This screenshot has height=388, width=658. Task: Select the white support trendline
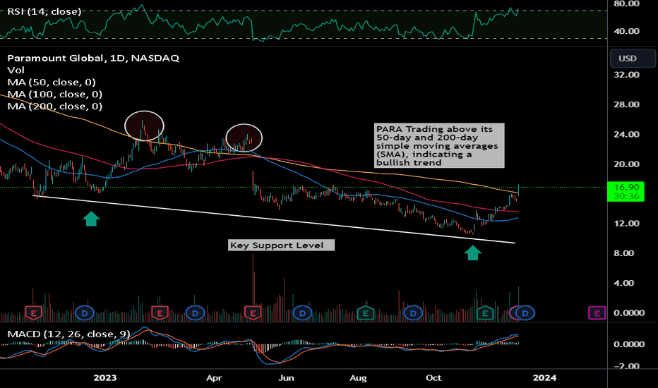click(275, 219)
